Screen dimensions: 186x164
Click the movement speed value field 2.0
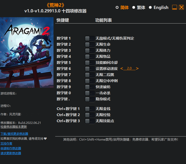(x=129, y=68)
